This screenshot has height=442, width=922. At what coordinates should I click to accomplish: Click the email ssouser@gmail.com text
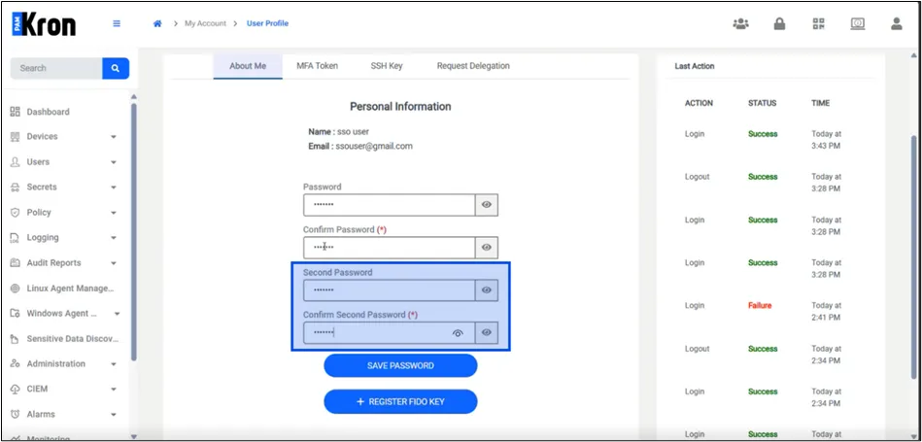pyautogui.click(x=374, y=147)
